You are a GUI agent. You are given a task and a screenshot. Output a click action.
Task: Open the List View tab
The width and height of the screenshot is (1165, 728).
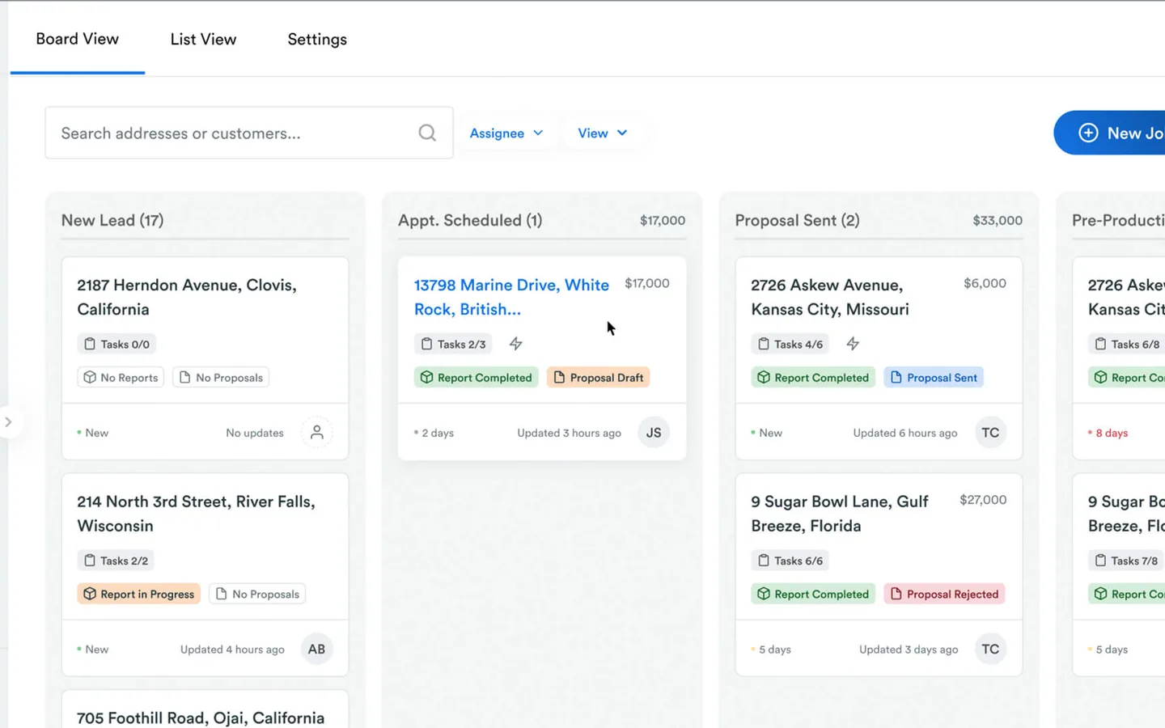203,39
